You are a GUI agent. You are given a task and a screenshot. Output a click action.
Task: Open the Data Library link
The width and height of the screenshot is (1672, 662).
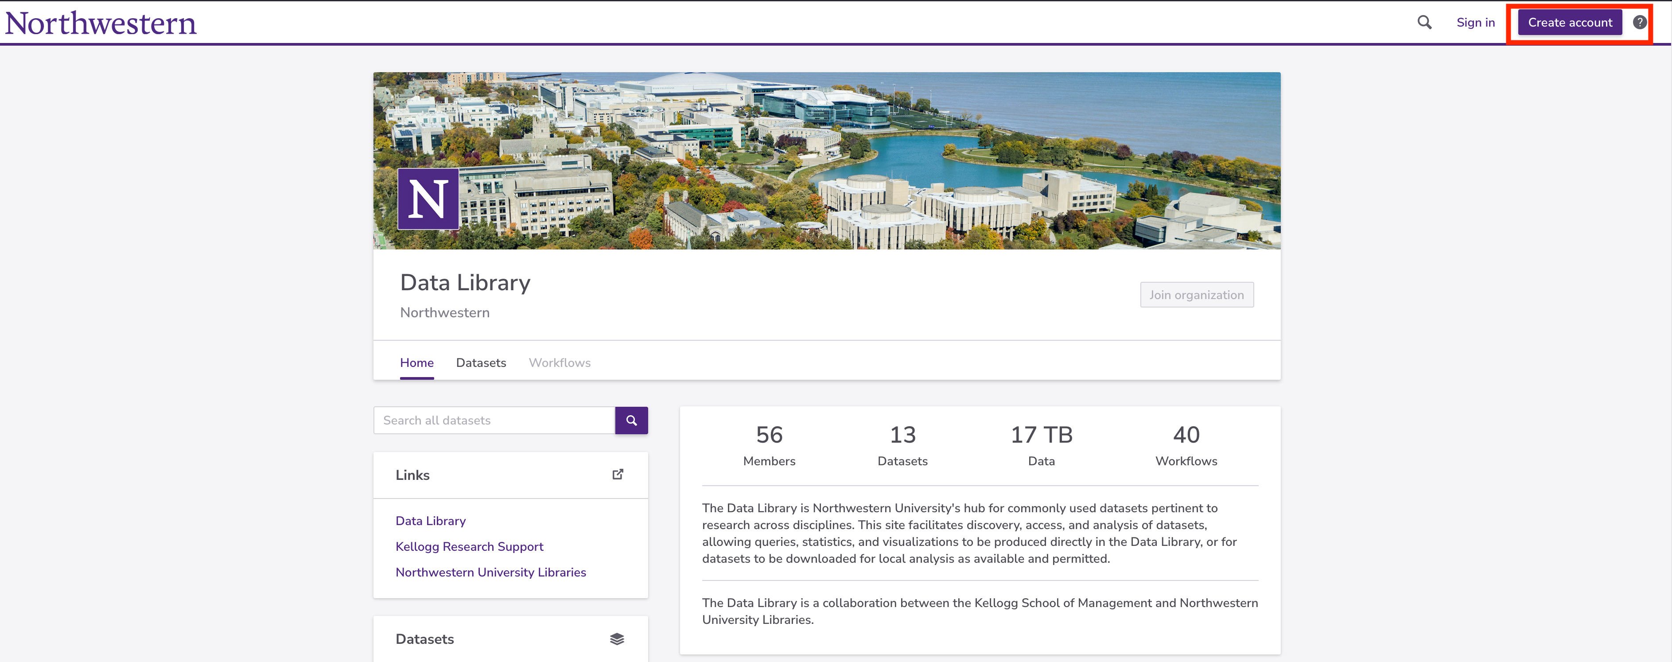430,521
